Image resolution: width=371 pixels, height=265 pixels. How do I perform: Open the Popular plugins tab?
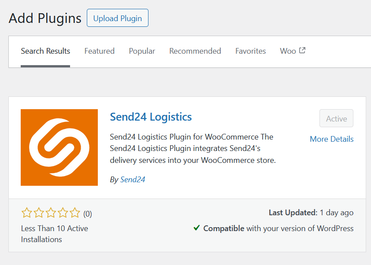pyautogui.click(x=142, y=51)
